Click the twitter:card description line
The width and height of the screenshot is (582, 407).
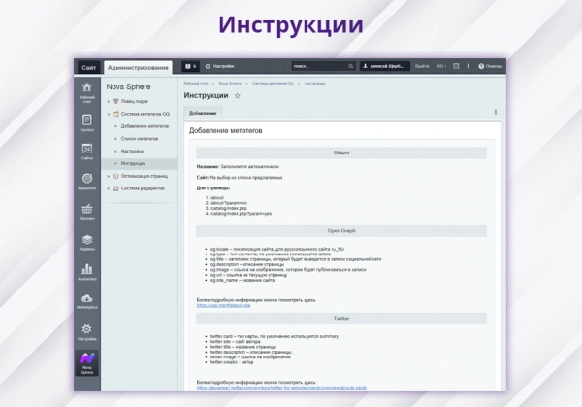point(275,336)
